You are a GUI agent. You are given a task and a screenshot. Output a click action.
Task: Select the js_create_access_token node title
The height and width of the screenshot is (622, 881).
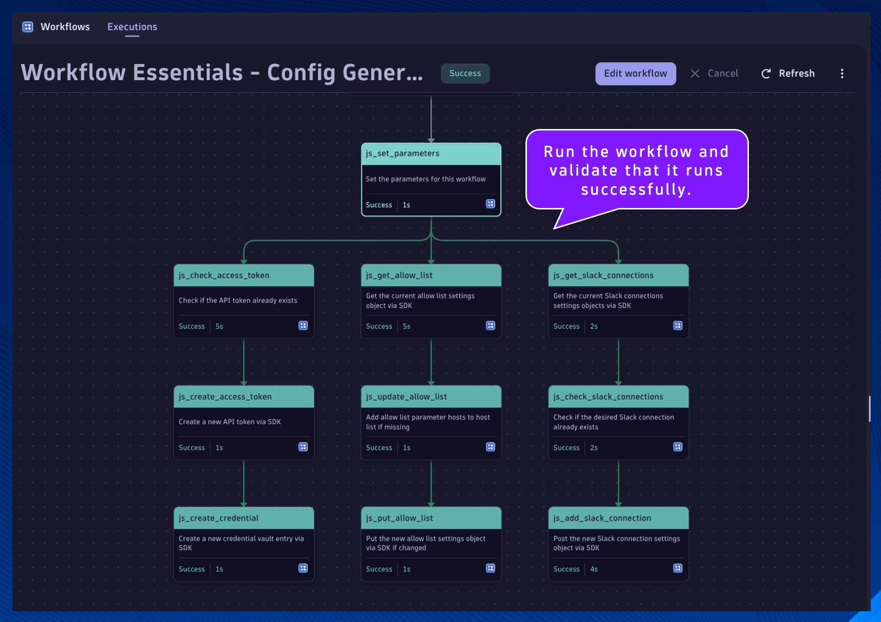tap(225, 397)
